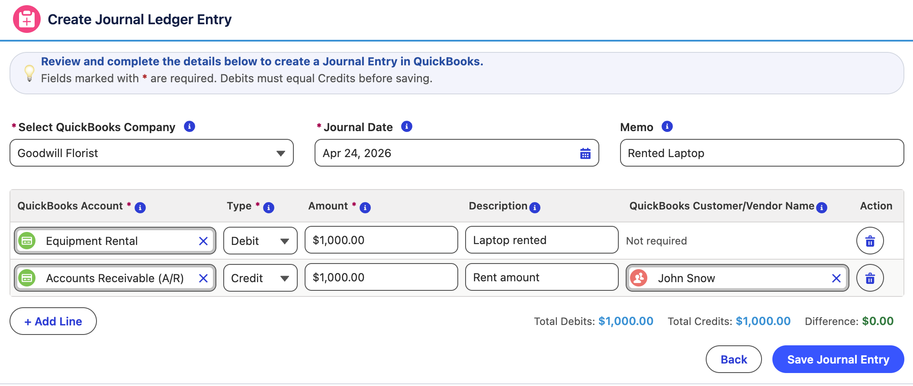Remove John Snow from customer field
Screen dimensions: 913x386
tap(836, 278)
